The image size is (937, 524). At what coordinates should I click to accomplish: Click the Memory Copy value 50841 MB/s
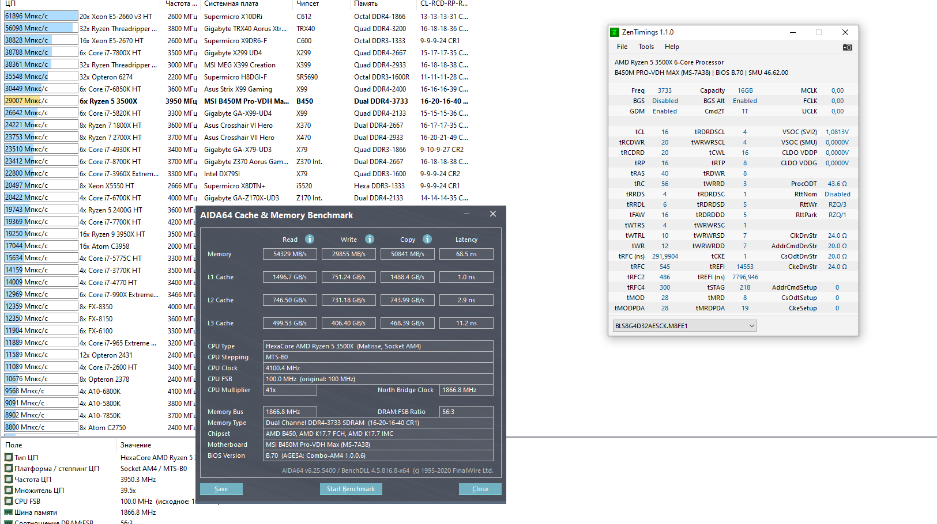click(408, 254)
